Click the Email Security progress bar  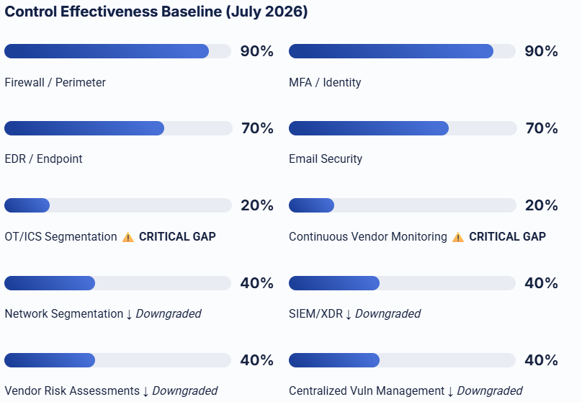[403, 128]
